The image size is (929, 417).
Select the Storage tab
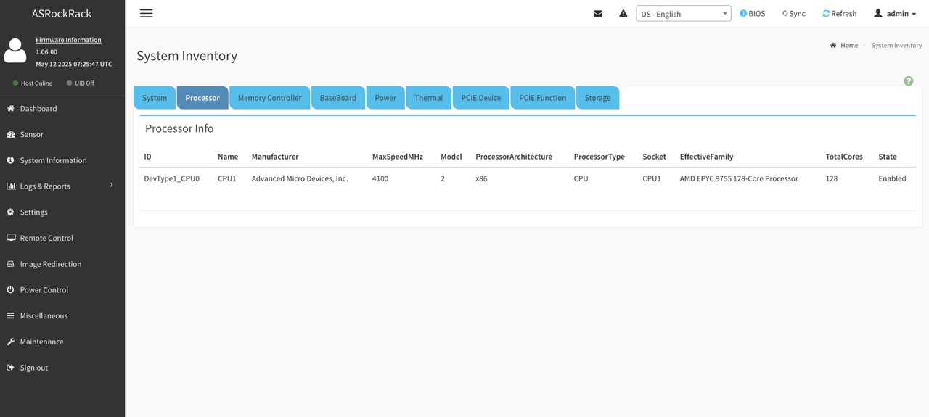click(x=597, y=98)
